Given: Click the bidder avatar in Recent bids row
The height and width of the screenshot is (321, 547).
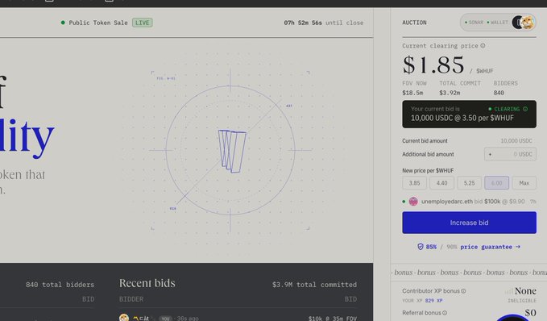Looking at the screenshot, I should [124, 318].
